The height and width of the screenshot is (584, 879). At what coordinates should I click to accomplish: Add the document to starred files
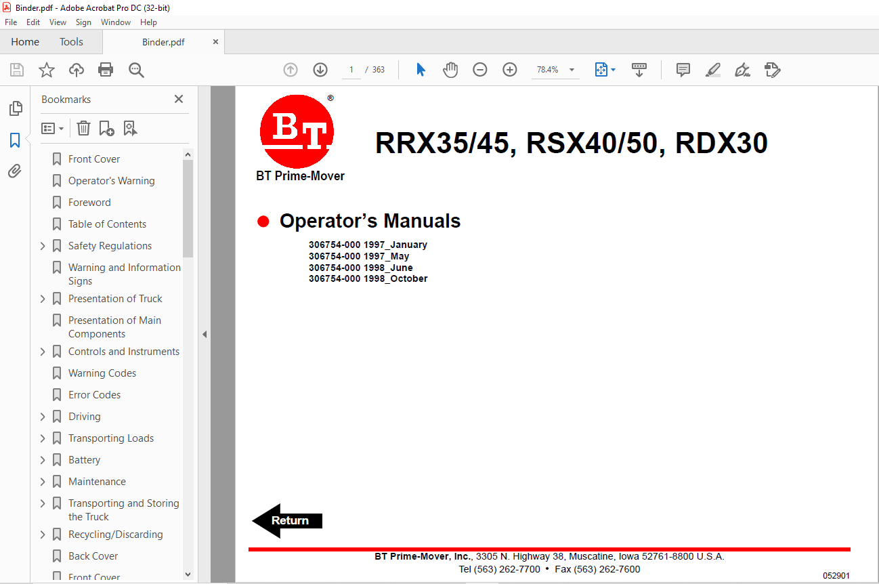(46, 70)
